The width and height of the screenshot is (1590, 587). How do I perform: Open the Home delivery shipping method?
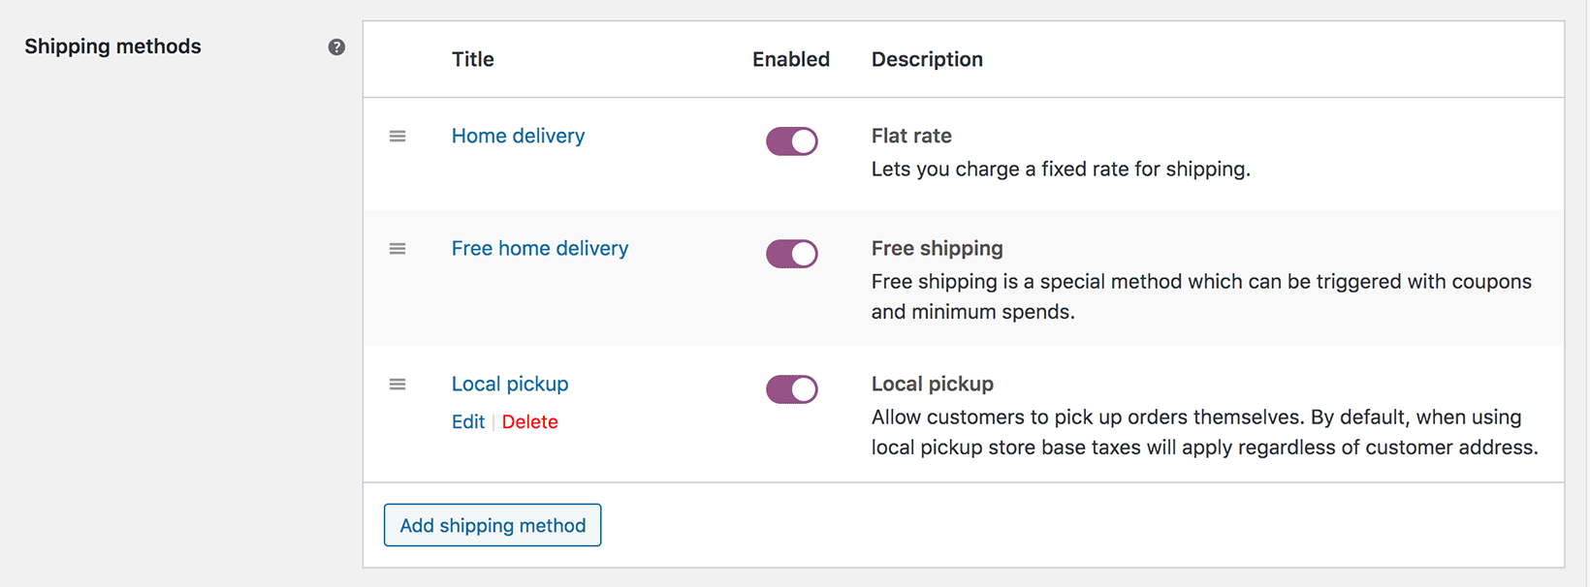click(x=518, y=136)
